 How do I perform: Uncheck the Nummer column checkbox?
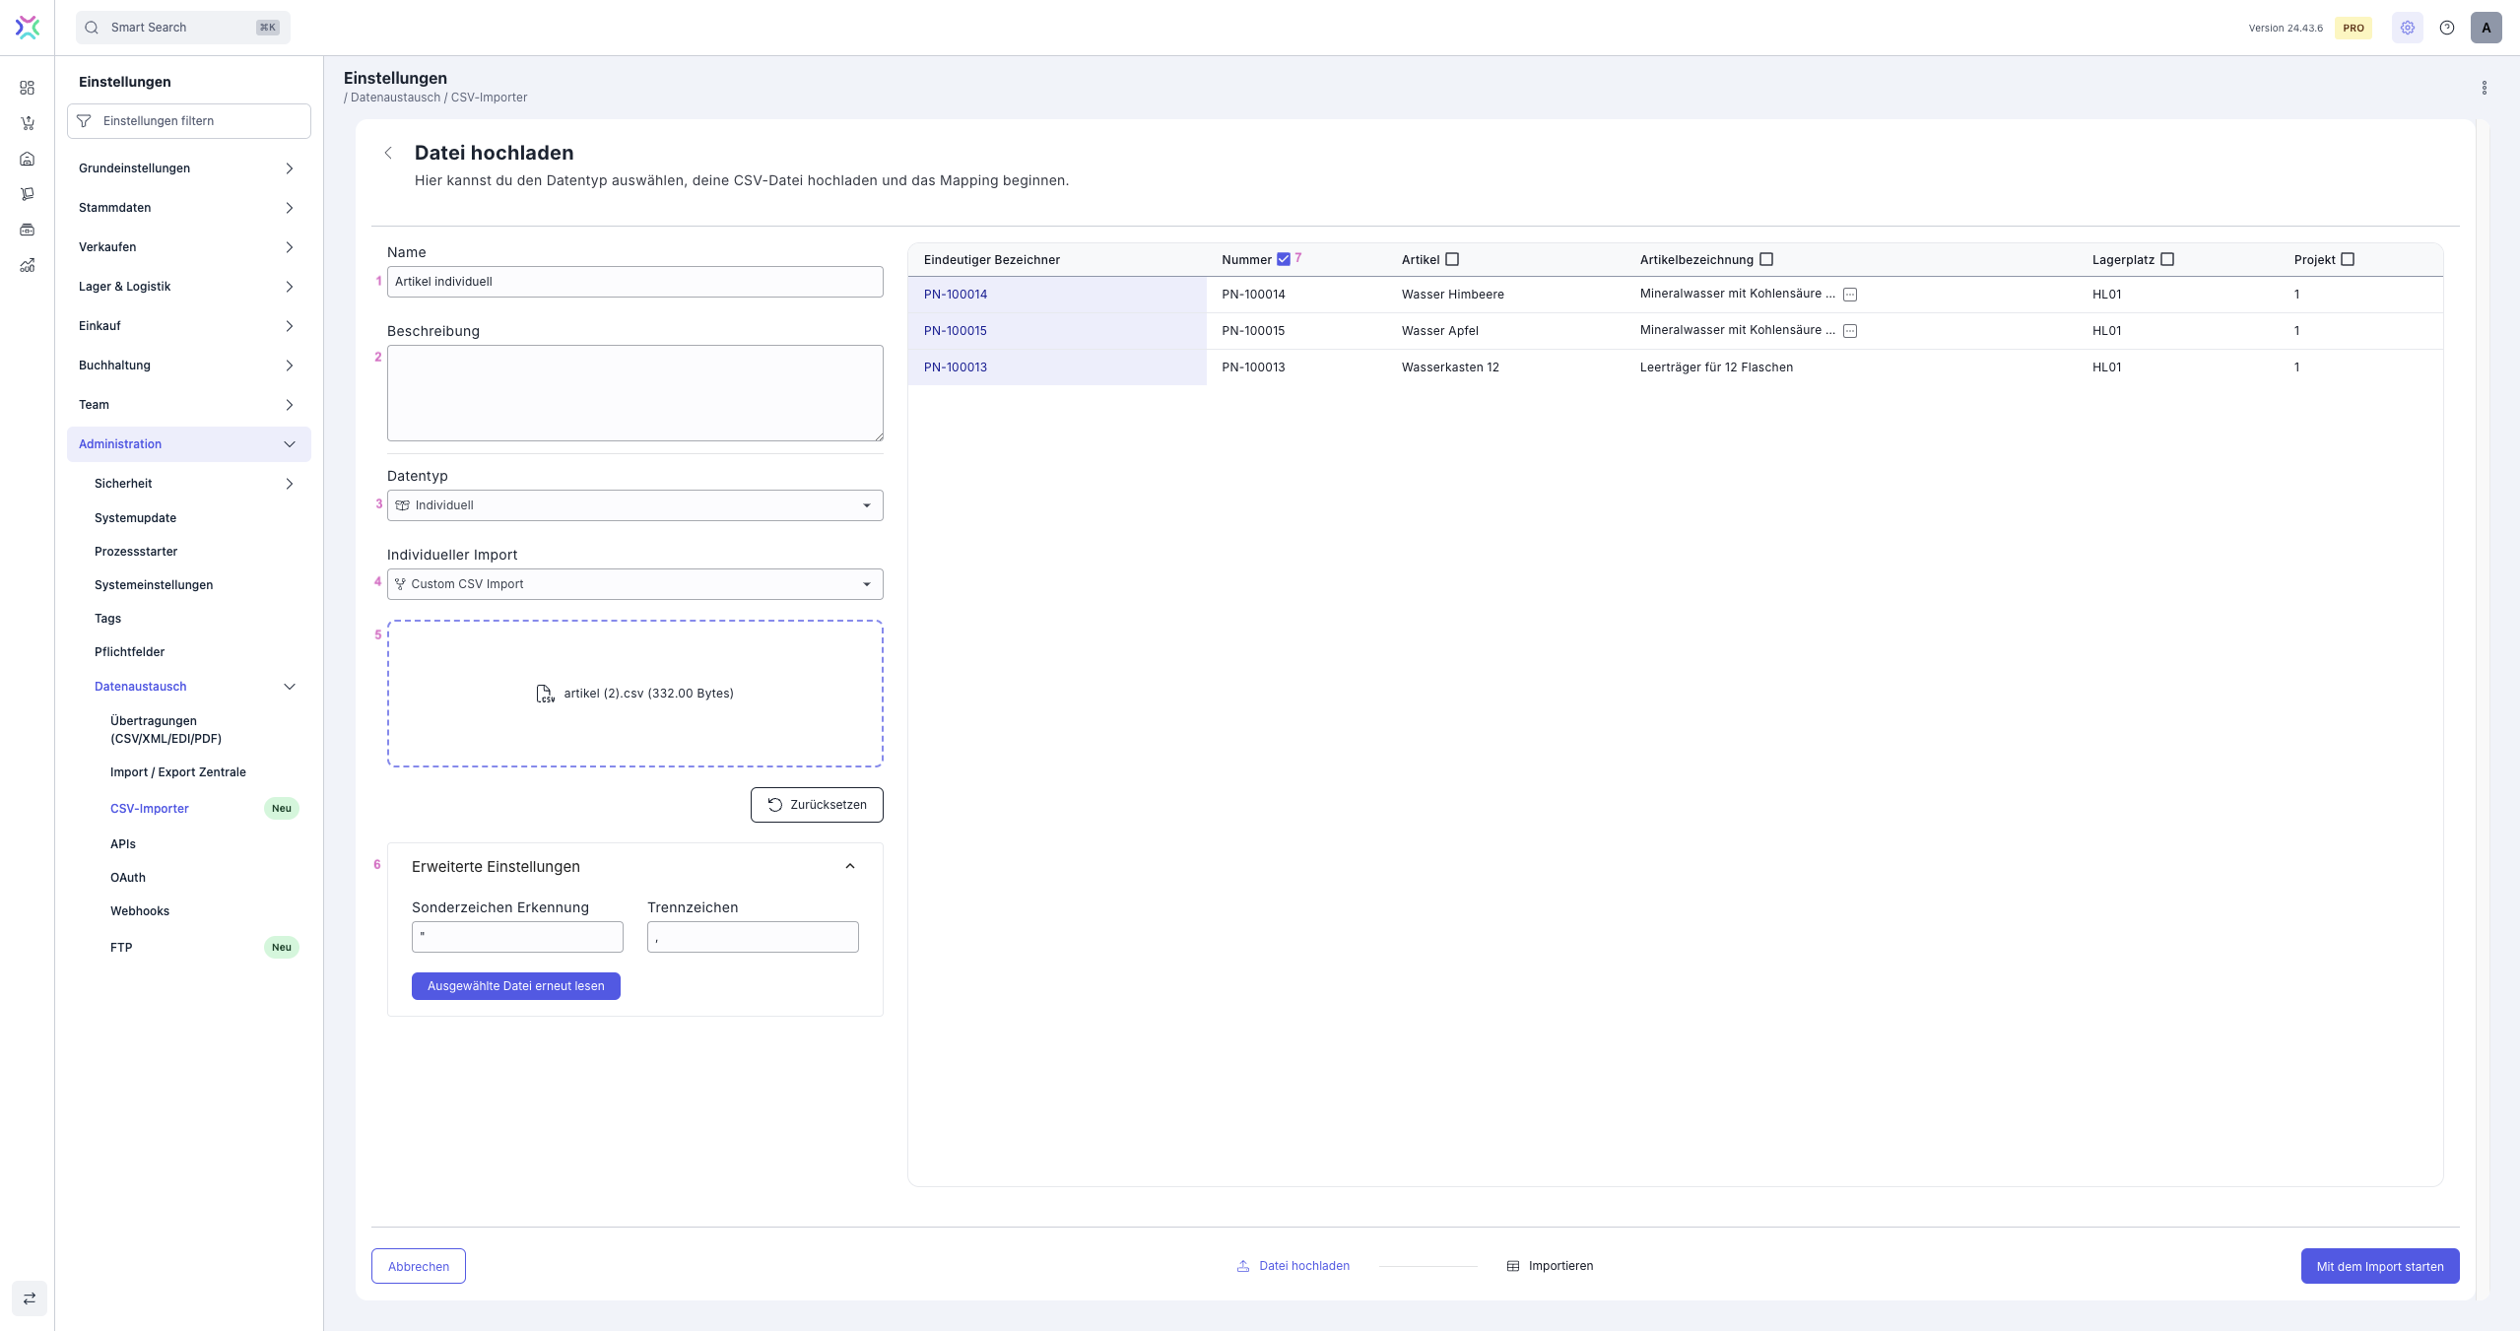point(1283,259)
